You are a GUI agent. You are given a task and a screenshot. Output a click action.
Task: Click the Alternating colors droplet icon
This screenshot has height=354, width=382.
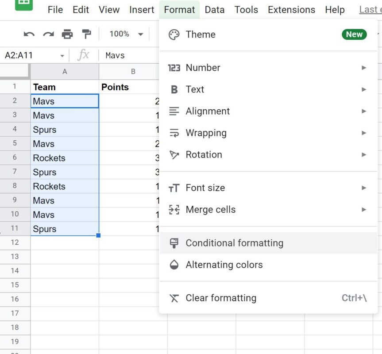coord(174,265)
